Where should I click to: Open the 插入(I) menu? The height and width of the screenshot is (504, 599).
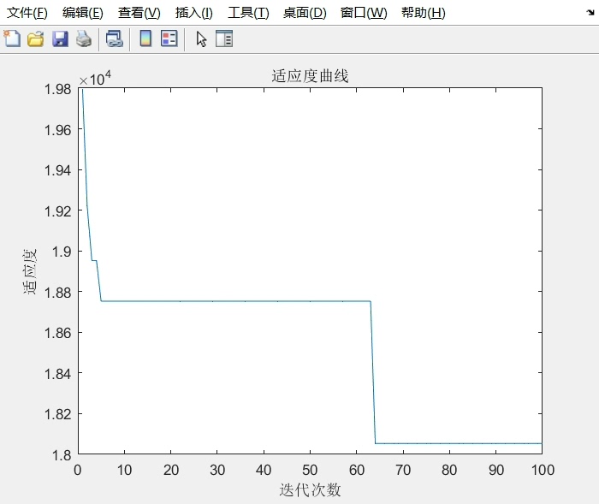click(194, 13)
